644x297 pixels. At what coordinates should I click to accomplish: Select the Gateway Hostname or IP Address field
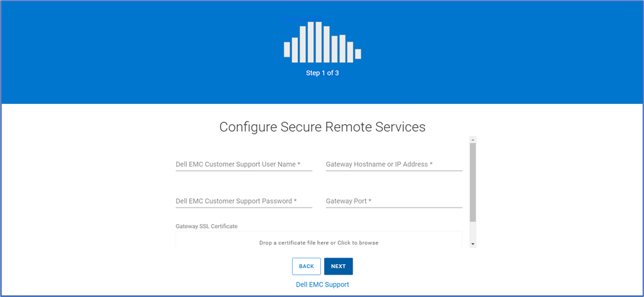pos(394,164)
